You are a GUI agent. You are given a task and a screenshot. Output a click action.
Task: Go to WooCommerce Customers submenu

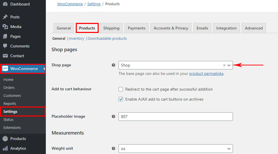tap(12, 95)
